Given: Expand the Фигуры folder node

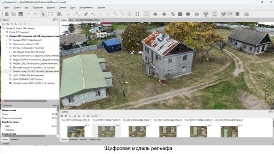Looking at the screenshot, I should [6, 48].
